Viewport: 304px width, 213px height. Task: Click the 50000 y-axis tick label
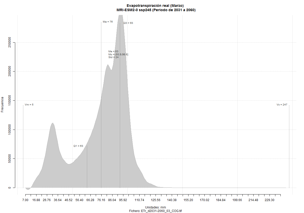click(10, 159)
